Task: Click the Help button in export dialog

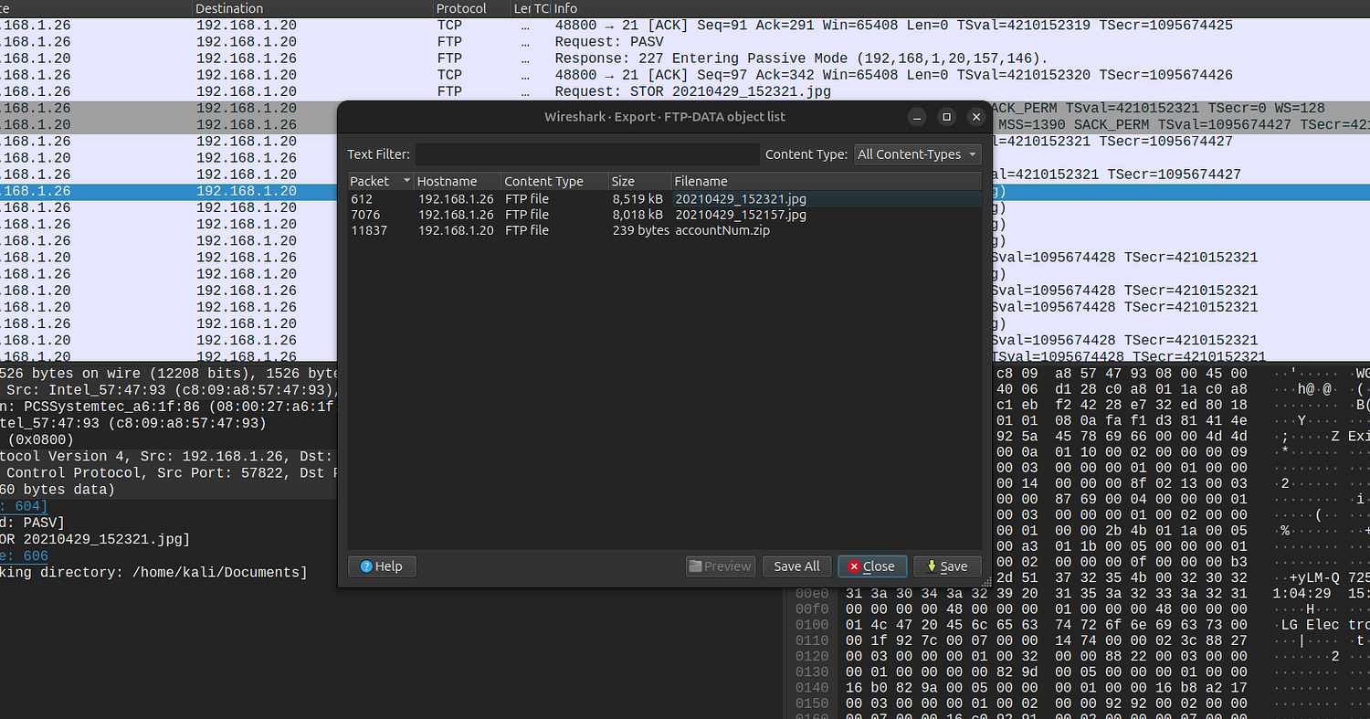Action: 381,566
